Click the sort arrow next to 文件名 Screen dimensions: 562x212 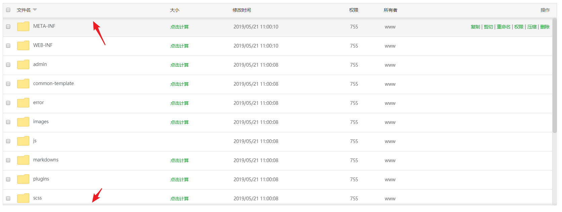(x=35, y=10)
